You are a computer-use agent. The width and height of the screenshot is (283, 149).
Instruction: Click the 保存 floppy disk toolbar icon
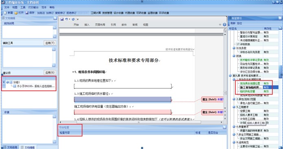27,13
